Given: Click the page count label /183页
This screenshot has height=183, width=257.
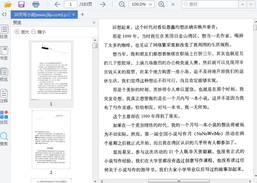Looking at the screenshot, I should [86, 4].
